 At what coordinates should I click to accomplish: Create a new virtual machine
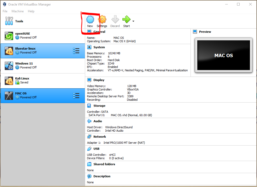pyautogui.click(x=90, y=20)
